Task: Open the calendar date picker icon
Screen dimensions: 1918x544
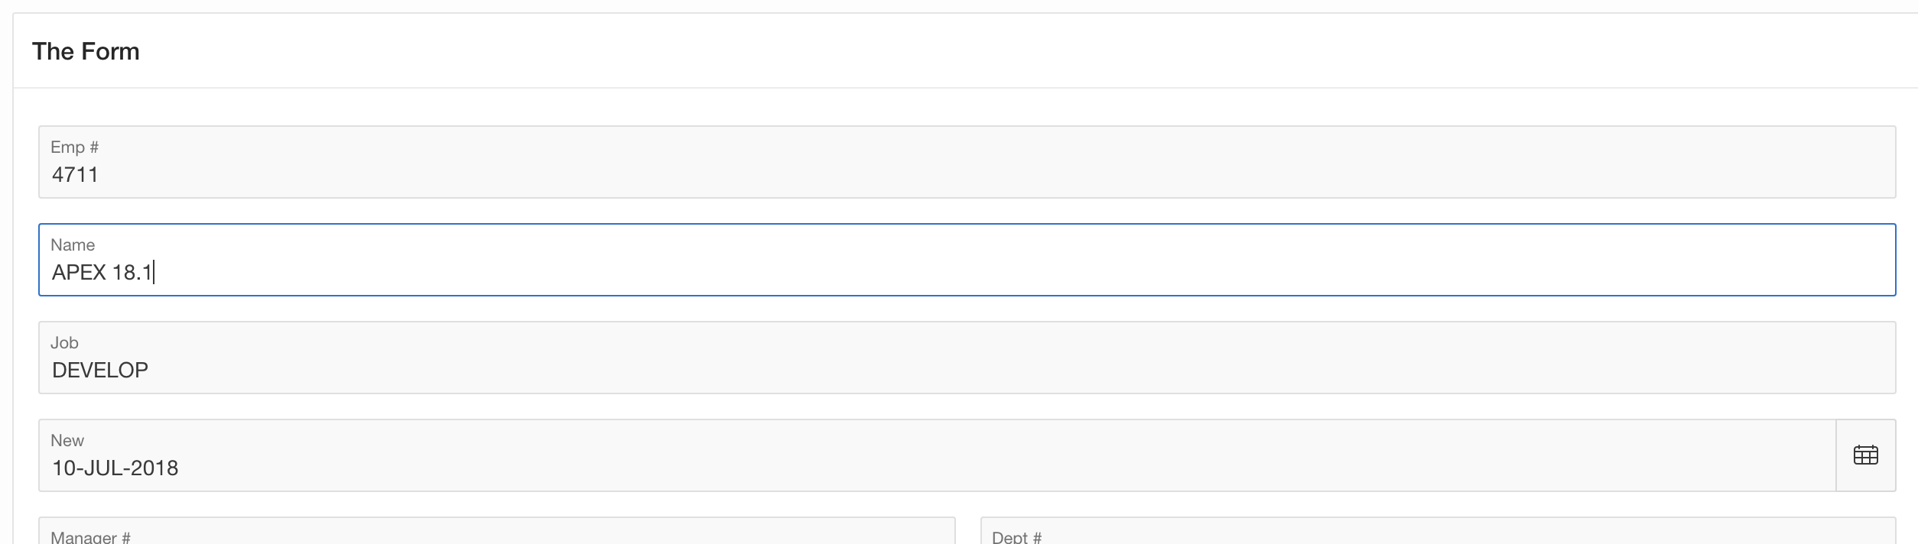Action: coord(1865,455)
